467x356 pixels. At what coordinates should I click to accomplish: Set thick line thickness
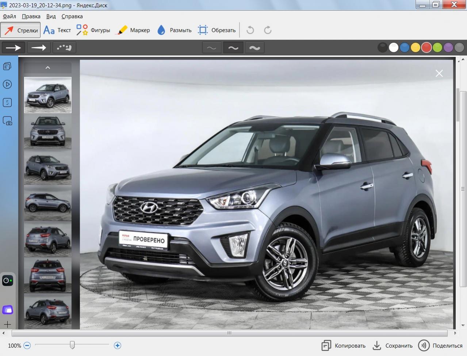pyautogui.click(x=255, y=48)
